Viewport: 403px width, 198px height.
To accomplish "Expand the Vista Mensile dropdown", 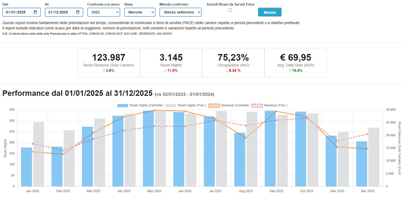I will [x=140, y=12].
